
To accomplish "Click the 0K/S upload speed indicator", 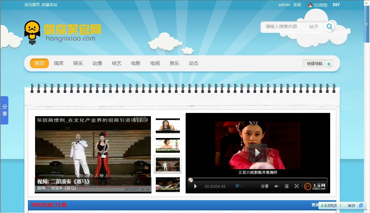I will pyautogui.click(x=347, y=205).
